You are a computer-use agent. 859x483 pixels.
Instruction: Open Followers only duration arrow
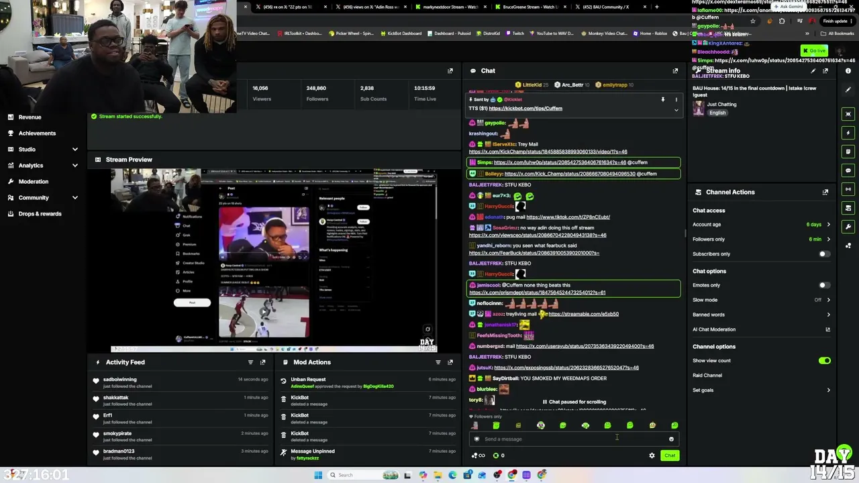click(828, 239)
